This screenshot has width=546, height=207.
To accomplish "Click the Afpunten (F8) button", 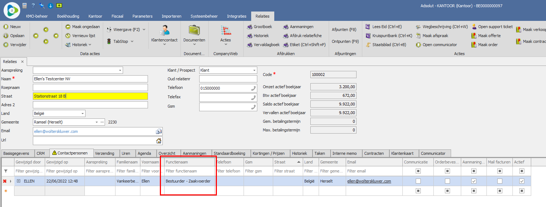I will [344, 30].
